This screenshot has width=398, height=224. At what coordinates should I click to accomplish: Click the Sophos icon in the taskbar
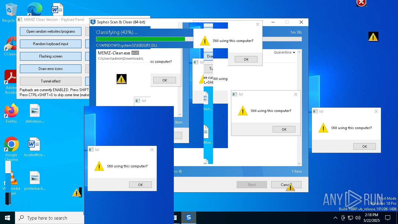[x=188, y=217]
